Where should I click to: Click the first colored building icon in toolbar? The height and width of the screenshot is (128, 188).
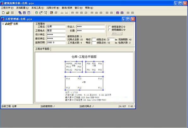pos(117,13)
